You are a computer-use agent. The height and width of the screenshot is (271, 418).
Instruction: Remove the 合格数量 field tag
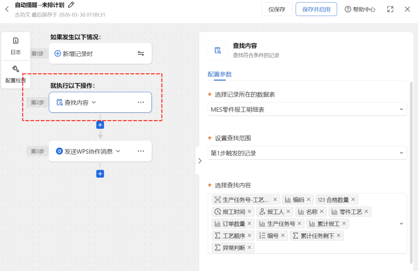[x=353, y=199]
